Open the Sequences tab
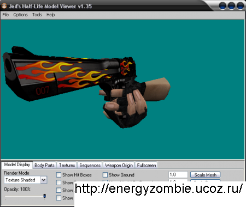Image resolution: width=246 pixels, height=207 pixels. coord(90,165)
